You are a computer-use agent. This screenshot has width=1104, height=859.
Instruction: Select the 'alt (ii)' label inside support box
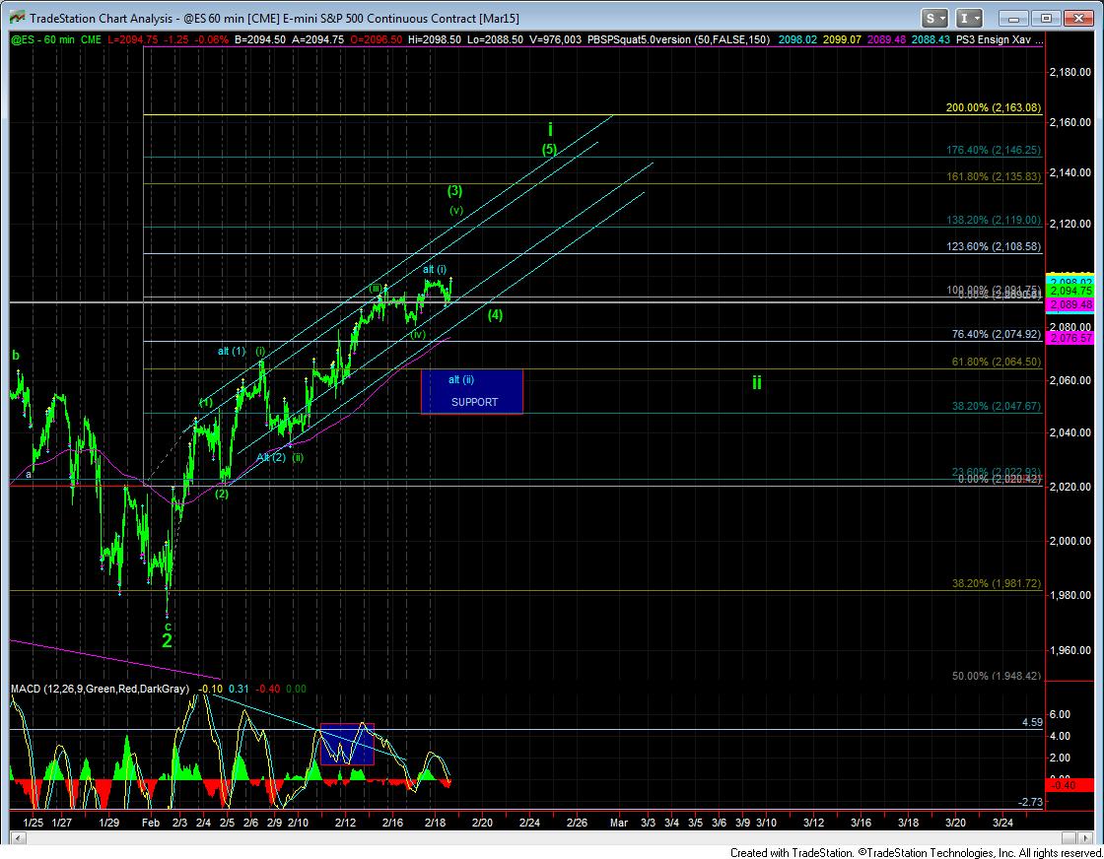point(461,380)
